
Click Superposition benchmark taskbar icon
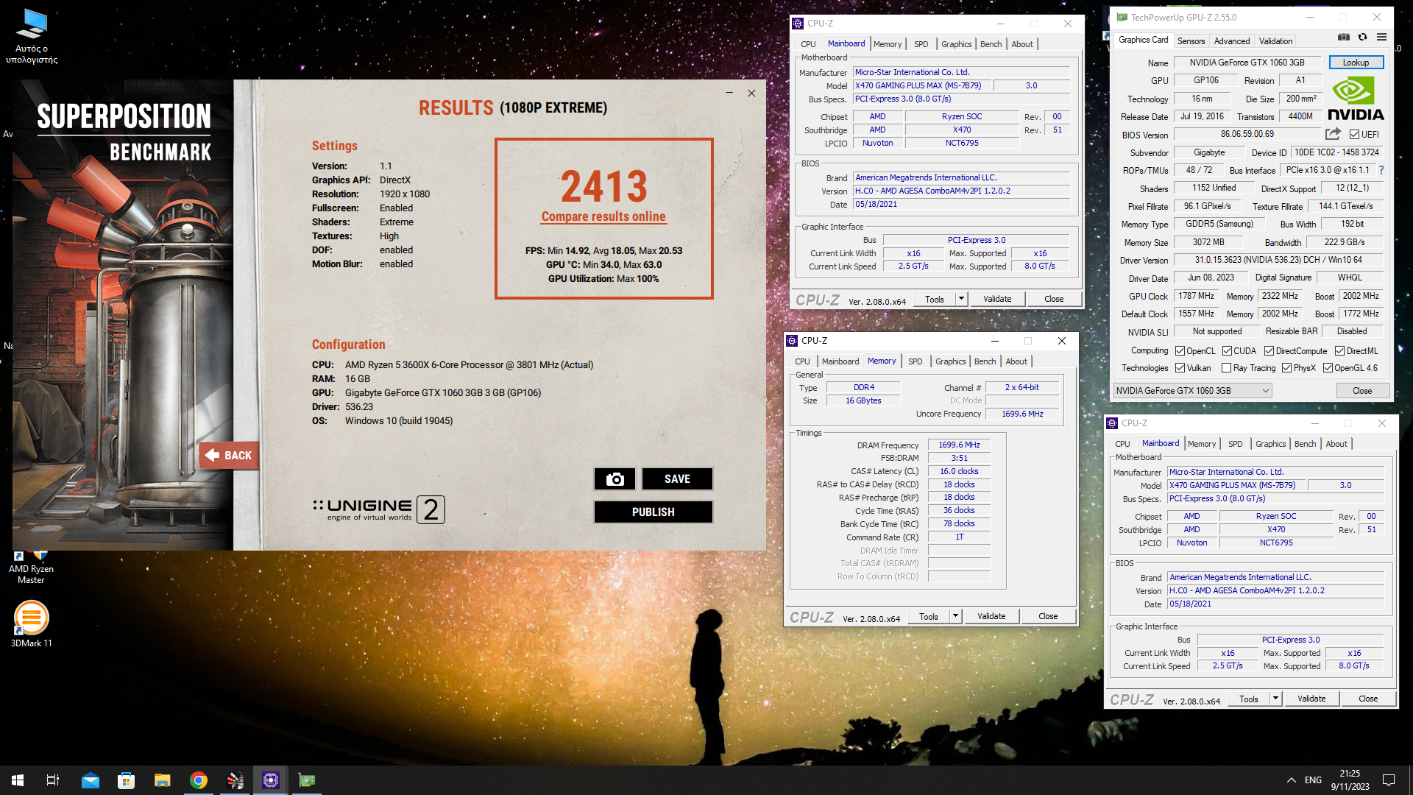point(235,780)
